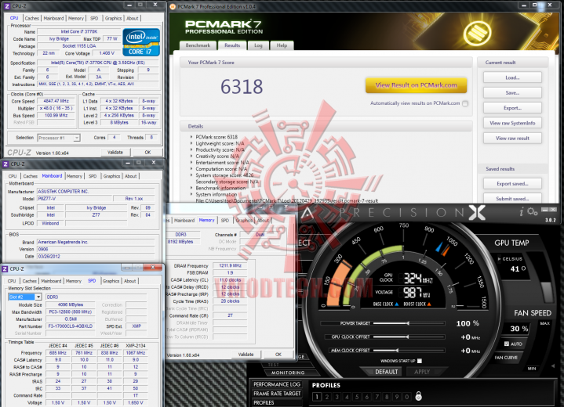Expand Creativity score detail

(191, 156)
